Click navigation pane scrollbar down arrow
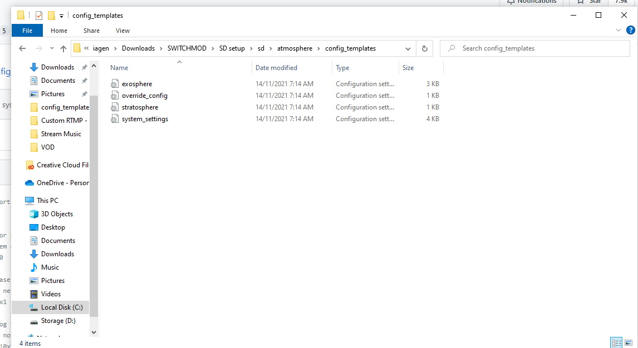This screenshot has width=638, height=348. (94, 332)
